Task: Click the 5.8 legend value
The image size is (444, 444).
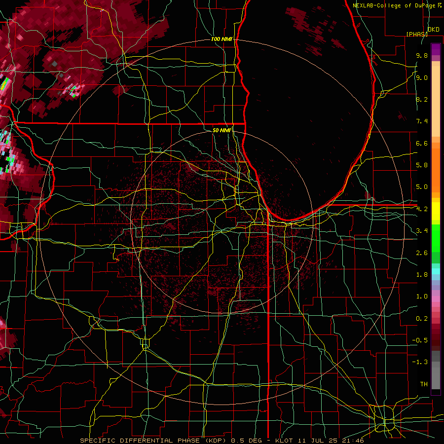Action: point(422,165)
